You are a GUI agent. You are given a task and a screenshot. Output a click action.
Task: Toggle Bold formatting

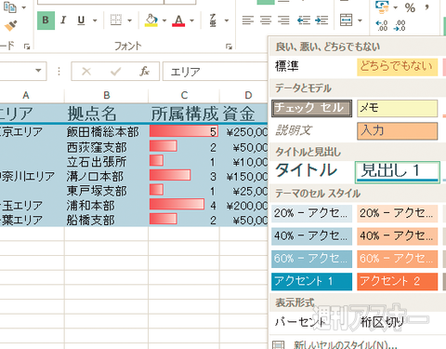tap(46, 20)
